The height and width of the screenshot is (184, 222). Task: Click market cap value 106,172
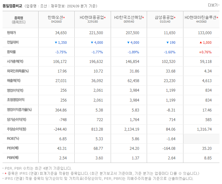point(60,62)
